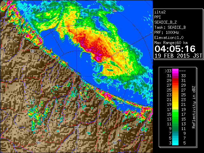
Task: Select the 'SEAICE_B_Z' product label
Action: click(x=165, y=22)
